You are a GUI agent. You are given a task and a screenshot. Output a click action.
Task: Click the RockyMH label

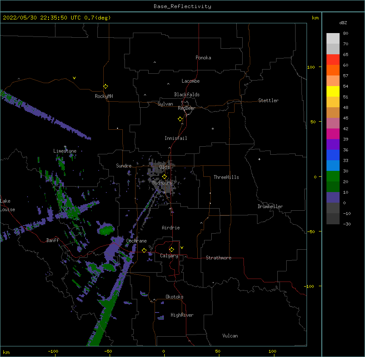pyautogui.click(x=104, y=96)
